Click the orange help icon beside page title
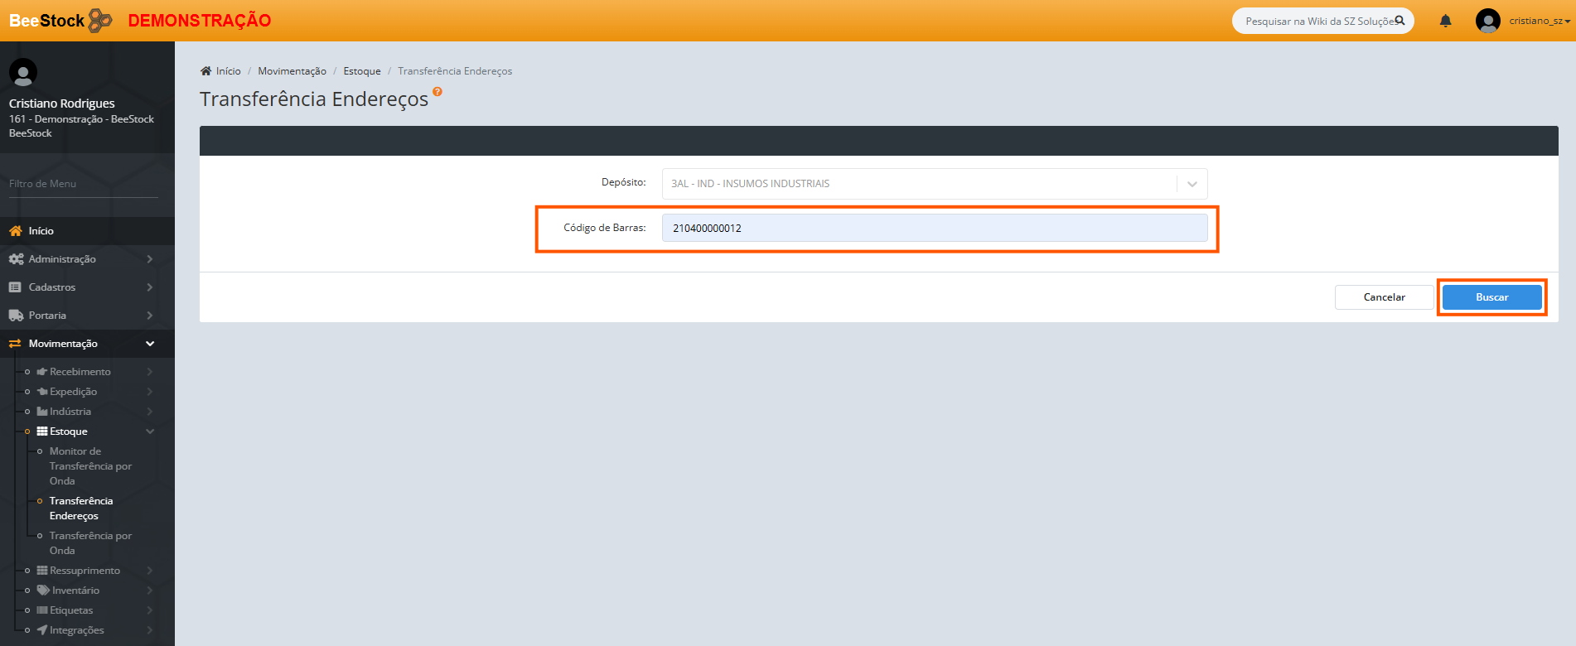 pyautogui.click(x=438, y=92)
